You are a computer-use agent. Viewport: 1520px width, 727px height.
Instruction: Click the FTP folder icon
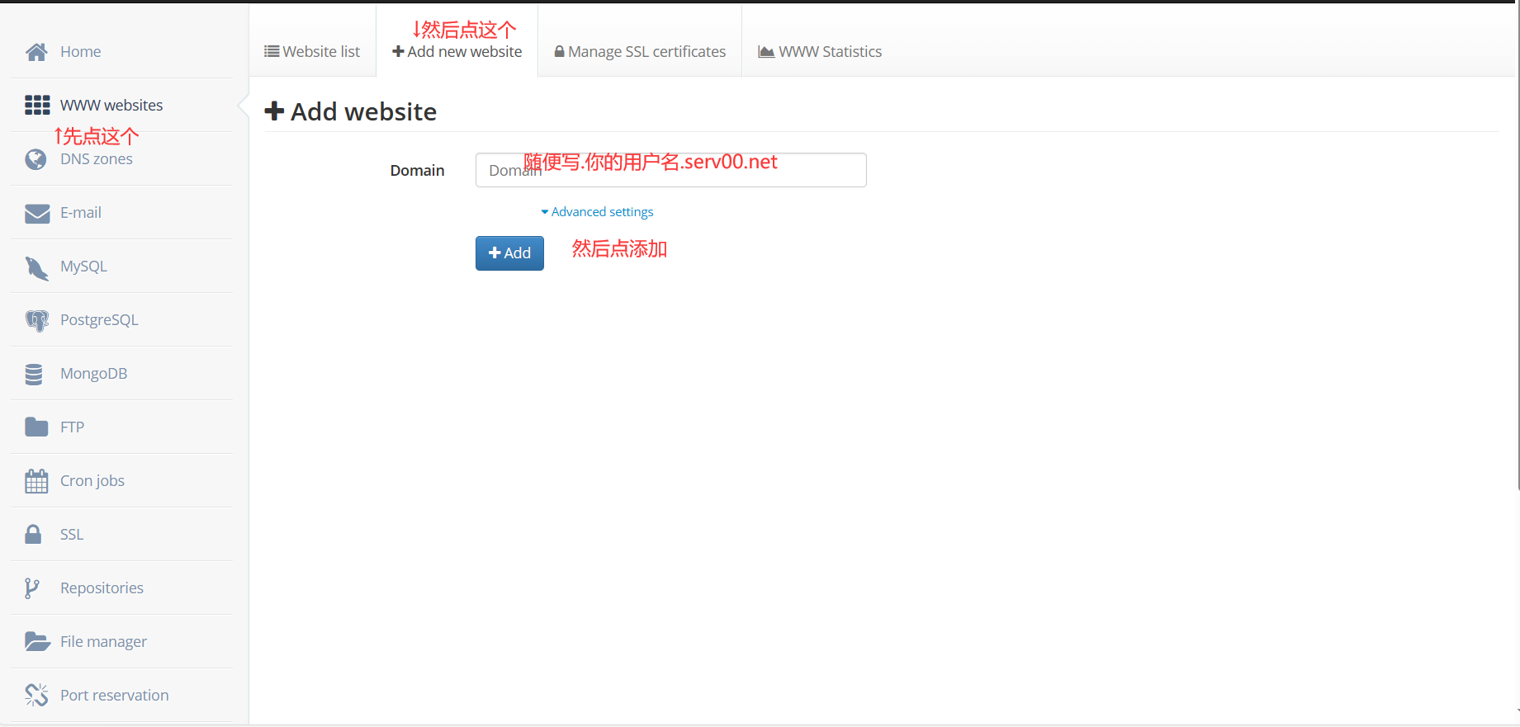tap(36, 427)
